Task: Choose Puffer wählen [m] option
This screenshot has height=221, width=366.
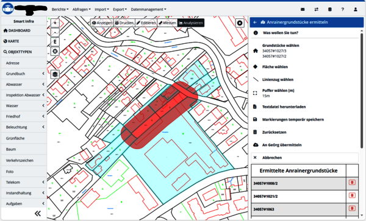Action: point(278,90)
